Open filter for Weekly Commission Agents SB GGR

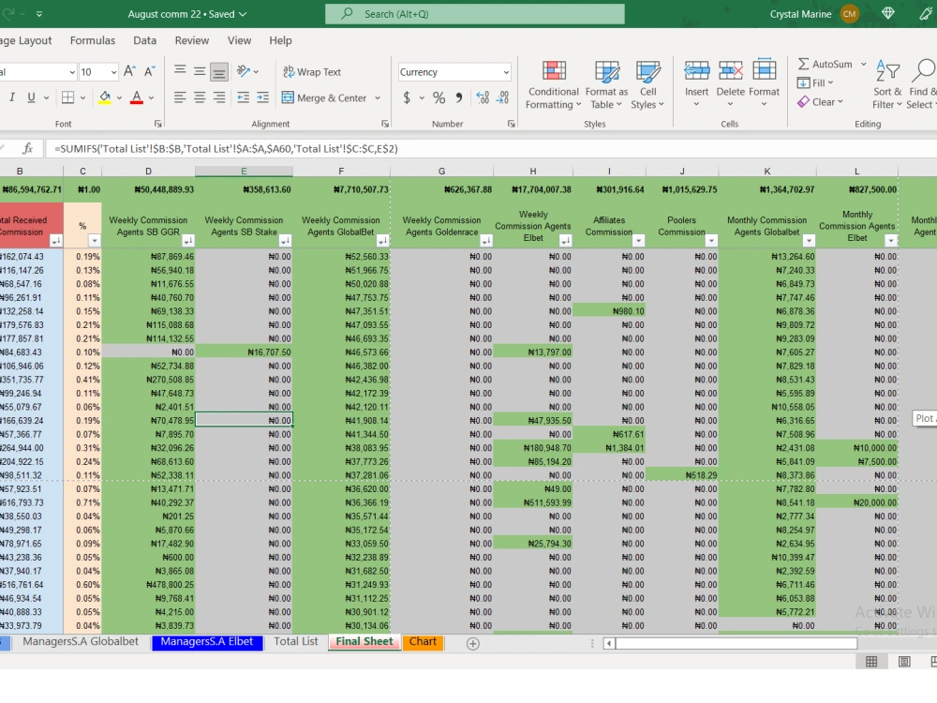click(x=187, y=241)
